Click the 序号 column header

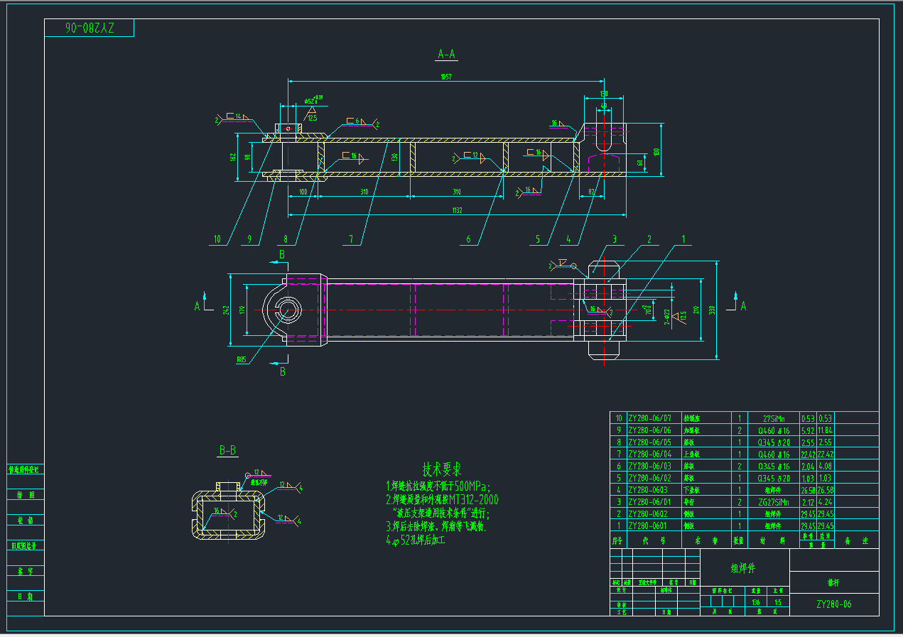(x=617, y=540)
